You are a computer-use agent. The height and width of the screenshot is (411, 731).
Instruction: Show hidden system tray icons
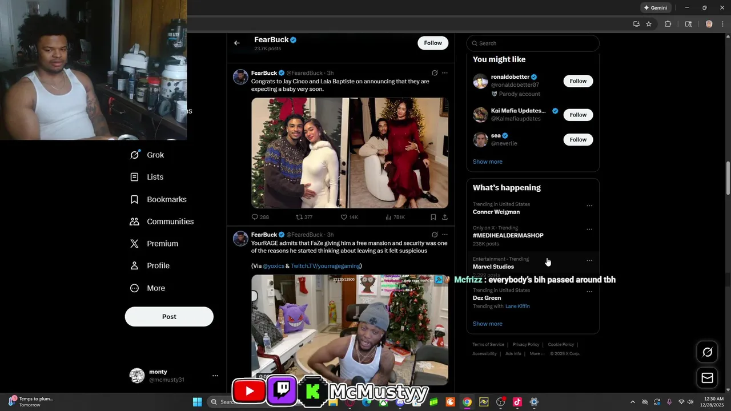click(632, 402)
